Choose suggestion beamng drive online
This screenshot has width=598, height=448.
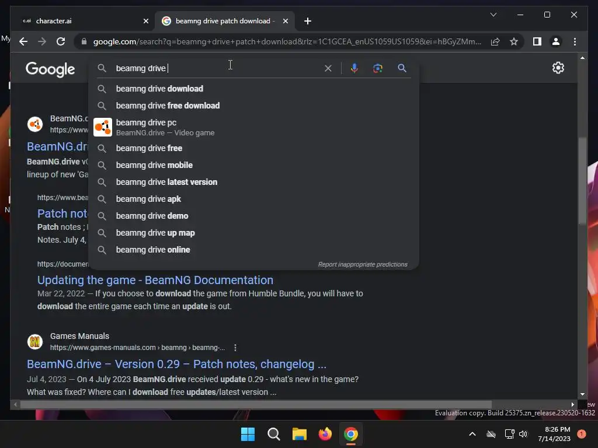[253, 250]
